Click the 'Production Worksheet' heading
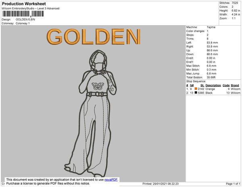The height and width of the screenshot is (187, 242). (24, 4)
